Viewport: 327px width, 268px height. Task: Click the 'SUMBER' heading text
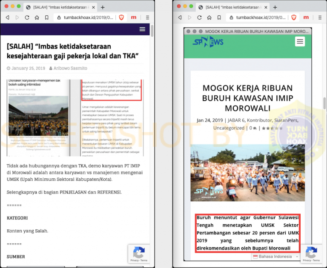pos(16,257)
